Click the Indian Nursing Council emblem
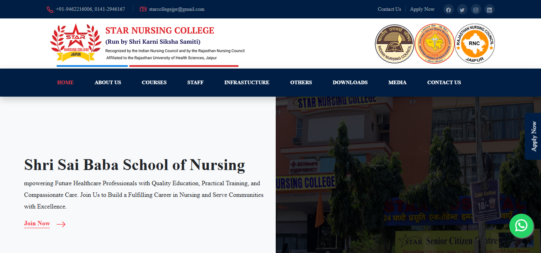 point(395,43)
